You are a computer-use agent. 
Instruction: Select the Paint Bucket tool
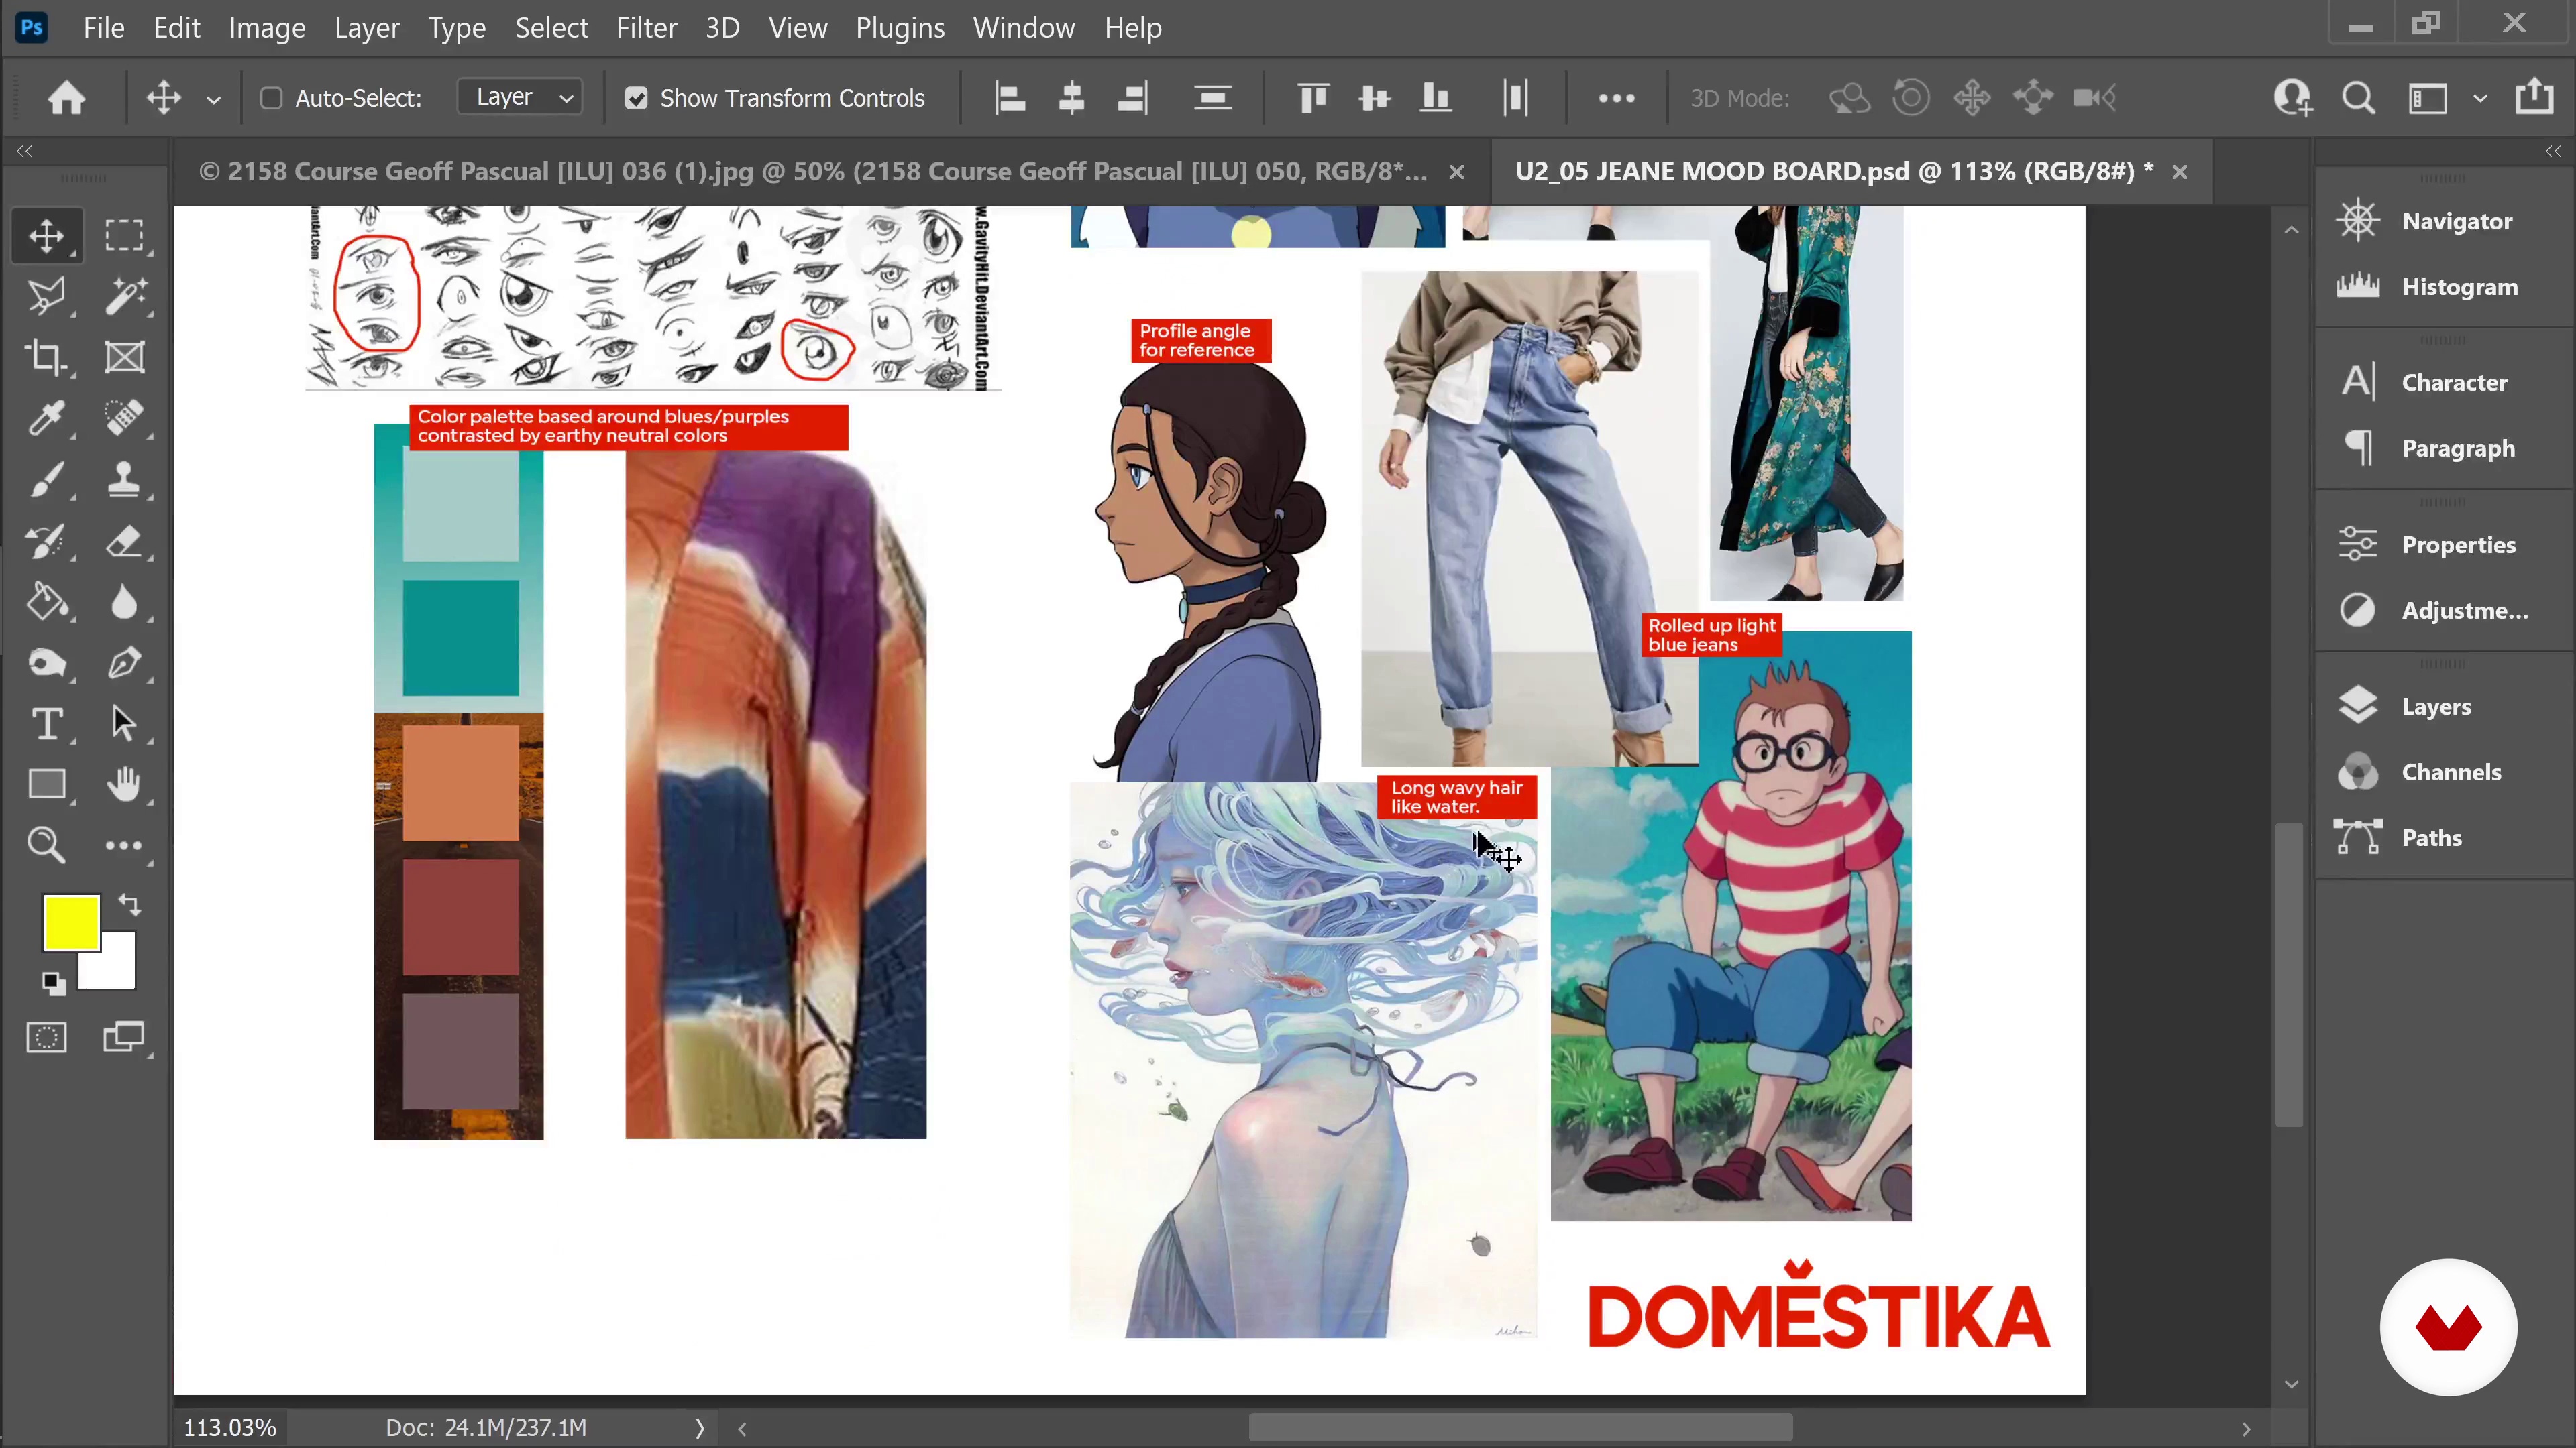46,603
